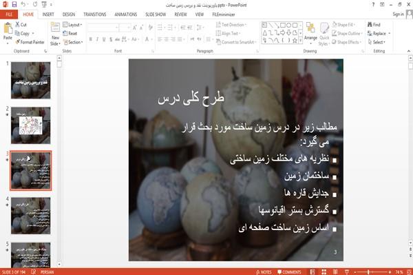
Task: Toggle bullet list formatting
Action: coord(160,28)
